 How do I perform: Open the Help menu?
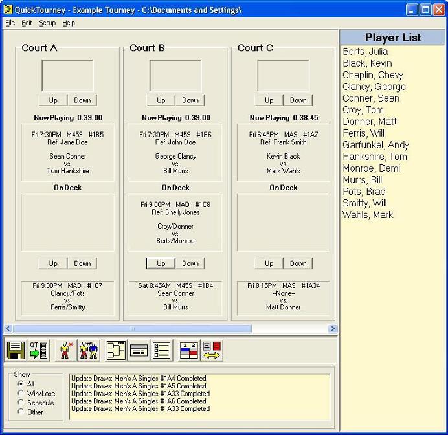(69, 23)
